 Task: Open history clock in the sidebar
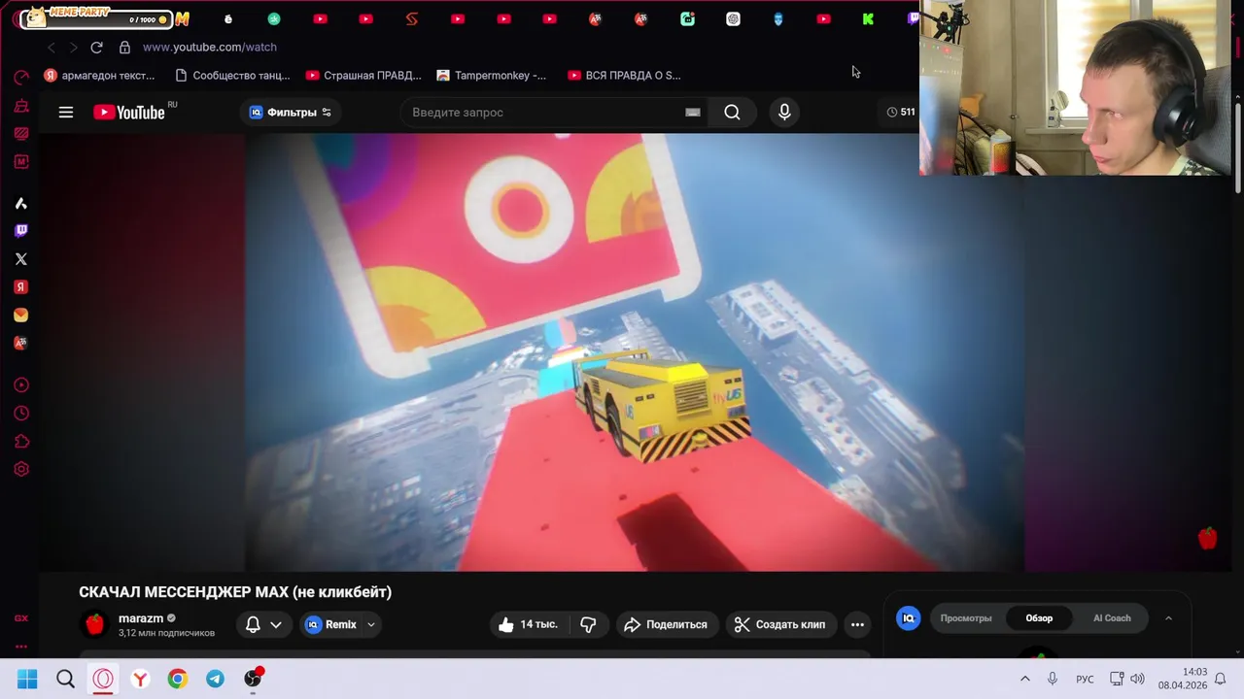21,414
